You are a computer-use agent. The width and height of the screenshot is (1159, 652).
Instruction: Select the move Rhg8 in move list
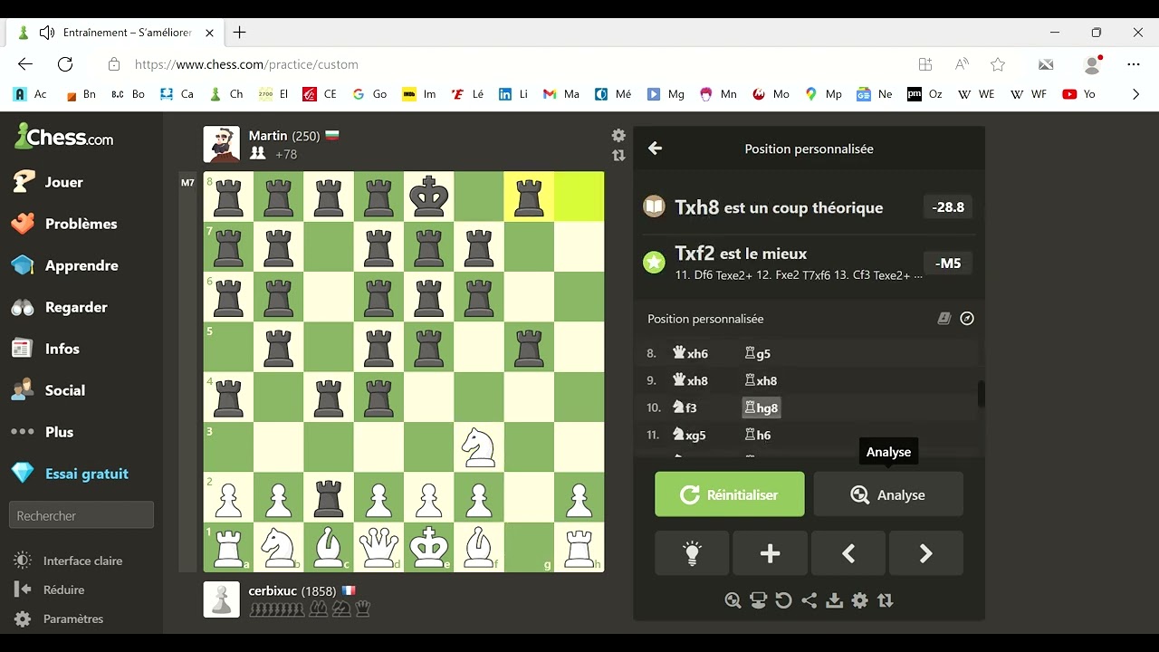(x=761, y=408)
